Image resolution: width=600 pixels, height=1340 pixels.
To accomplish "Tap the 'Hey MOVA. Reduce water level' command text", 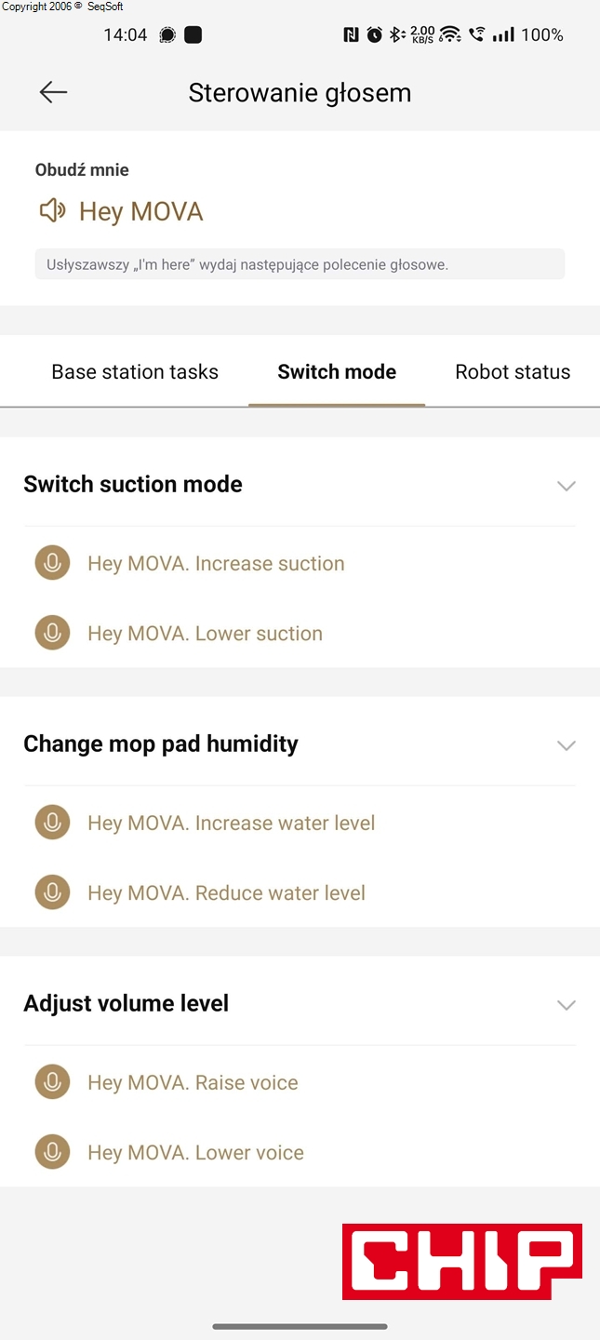I will point(226,893).
